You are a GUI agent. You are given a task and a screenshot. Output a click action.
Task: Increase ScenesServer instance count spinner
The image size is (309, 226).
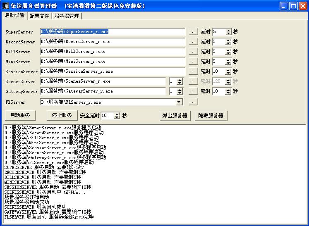[x=180, y=79]
